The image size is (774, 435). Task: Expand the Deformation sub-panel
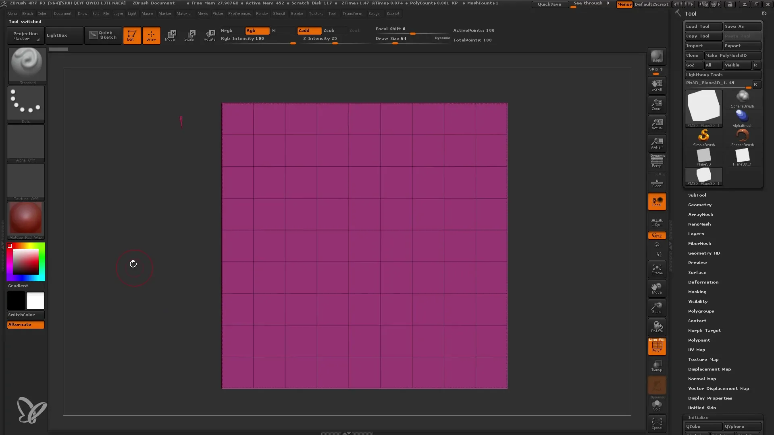(703, 282)
